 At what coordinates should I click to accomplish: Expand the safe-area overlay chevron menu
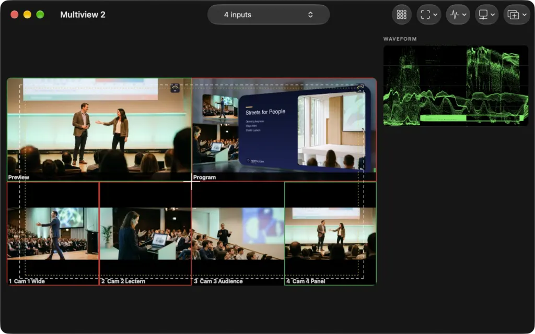pos(435,15)
